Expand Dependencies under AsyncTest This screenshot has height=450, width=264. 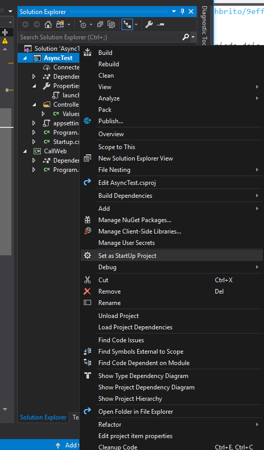click(x=34, y=77)
